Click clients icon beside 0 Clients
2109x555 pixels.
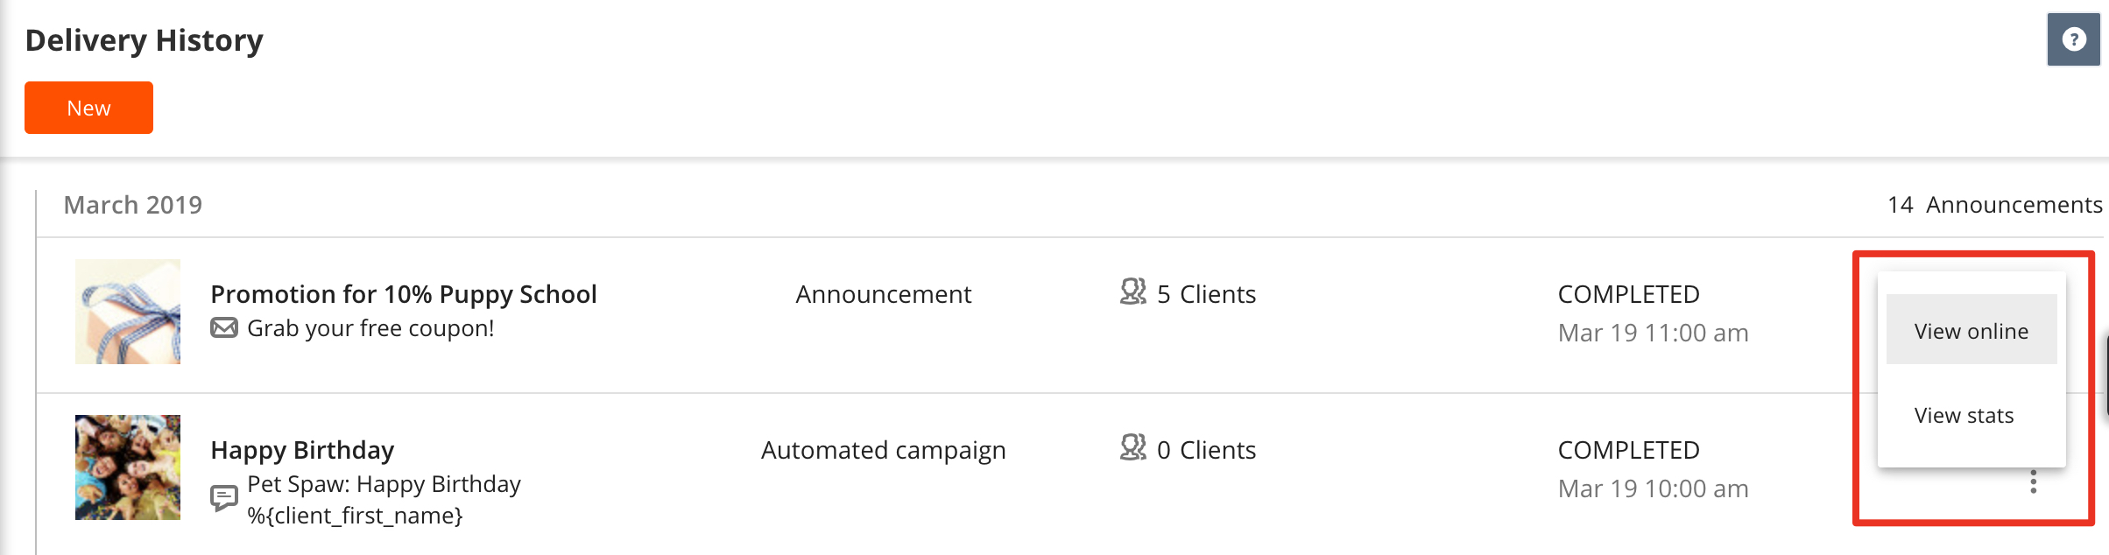[x=1133, y=447]
